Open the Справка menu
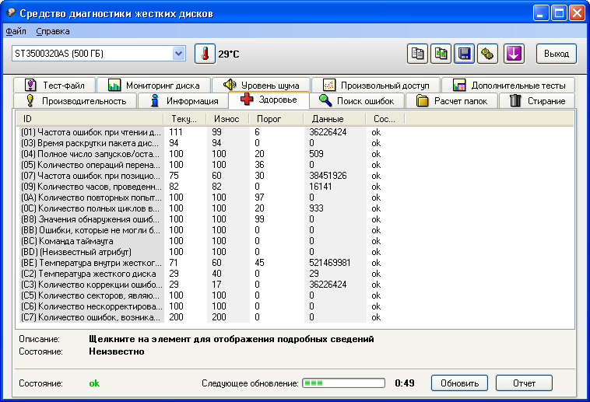Screen dimensions: 590x402 click(x=53, y=31)
